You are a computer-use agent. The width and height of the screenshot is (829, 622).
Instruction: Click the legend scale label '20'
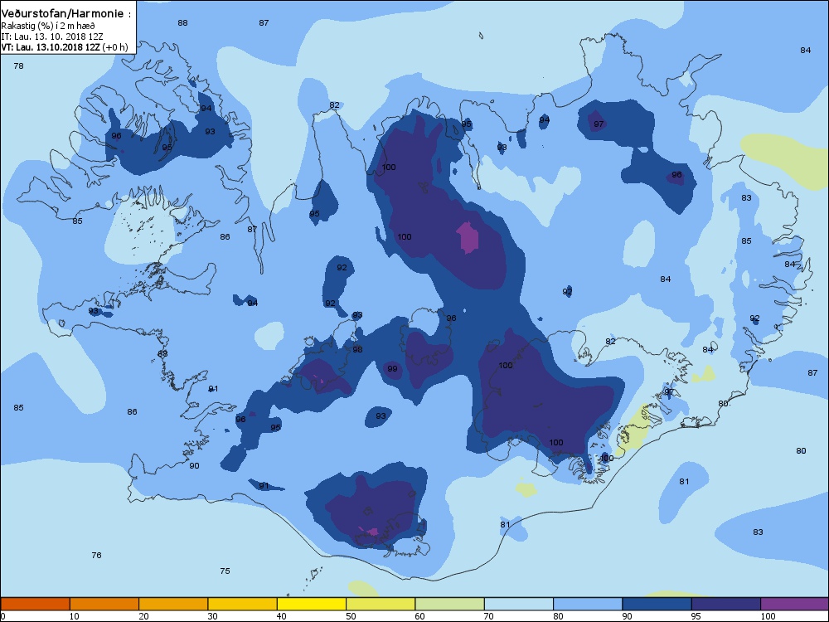coord(143,616)
